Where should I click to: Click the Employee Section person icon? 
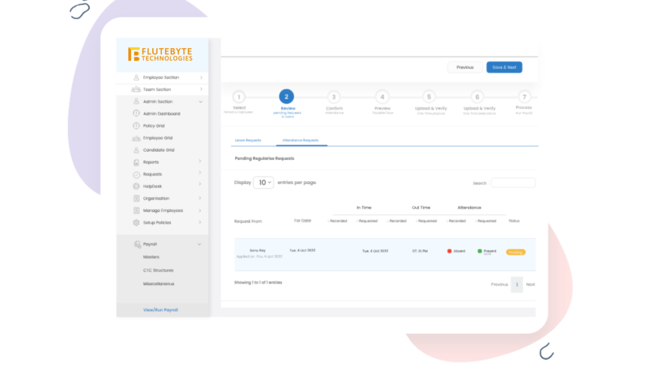(x=136, y=78)
